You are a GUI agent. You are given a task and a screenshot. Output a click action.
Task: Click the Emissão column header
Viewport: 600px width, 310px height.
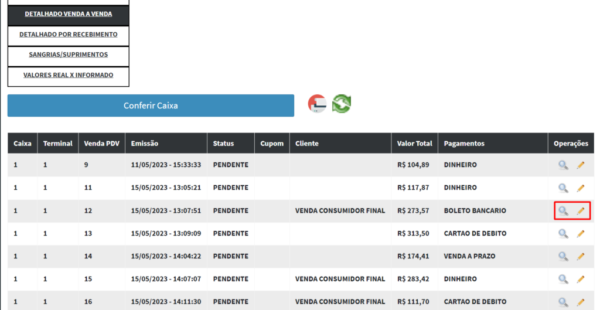point(145,144)
